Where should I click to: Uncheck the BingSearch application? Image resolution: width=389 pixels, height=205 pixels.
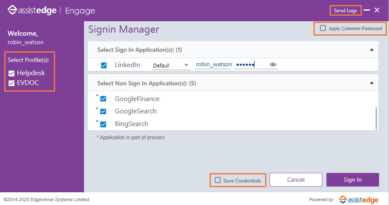click(x=103, y=124)
